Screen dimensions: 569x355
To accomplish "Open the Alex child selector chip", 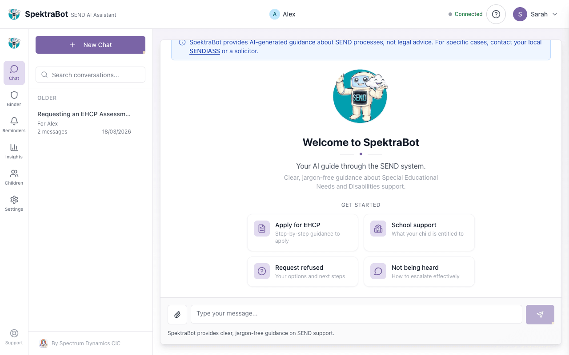I will click(x=282, y=14).
